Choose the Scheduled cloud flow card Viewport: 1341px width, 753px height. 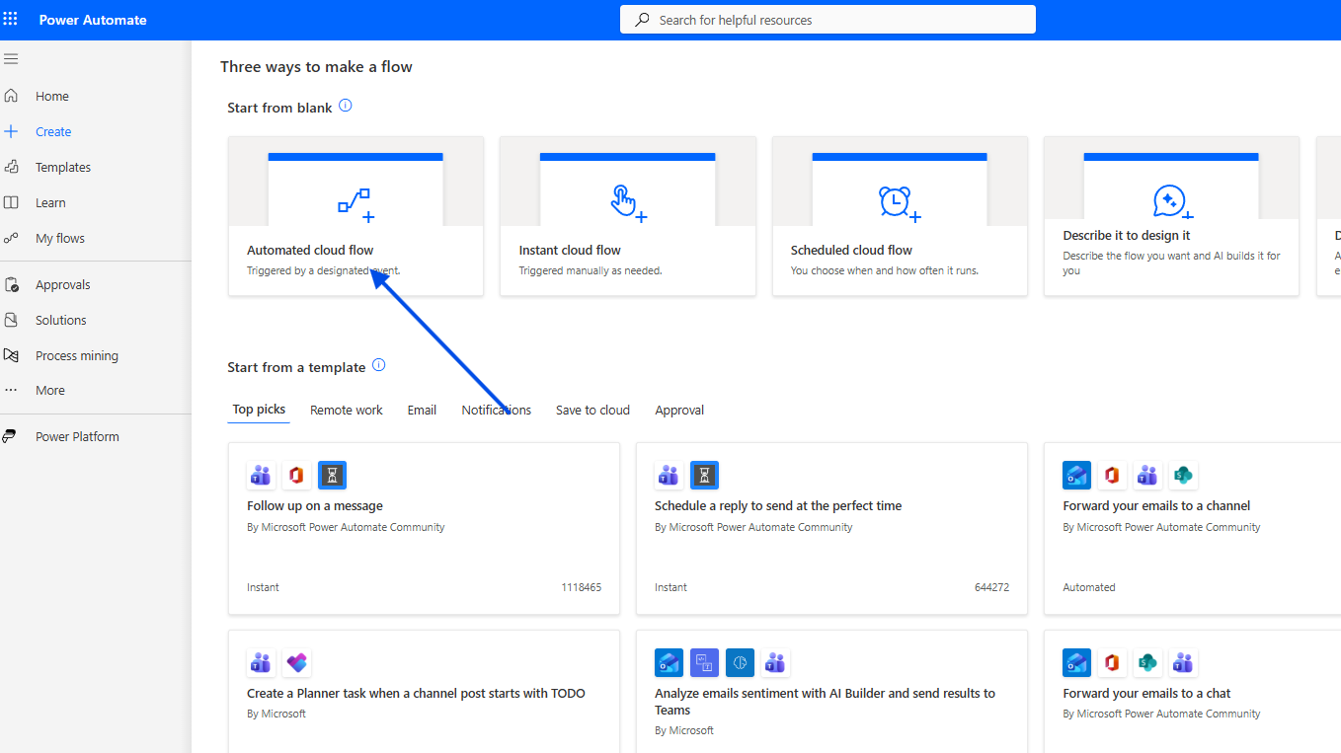(x=900, y=216)
